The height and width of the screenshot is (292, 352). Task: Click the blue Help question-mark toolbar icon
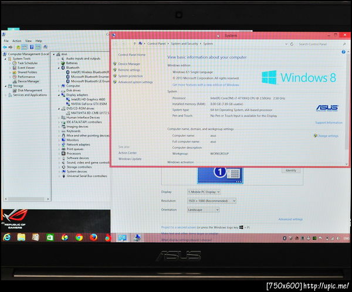[32, 47]
